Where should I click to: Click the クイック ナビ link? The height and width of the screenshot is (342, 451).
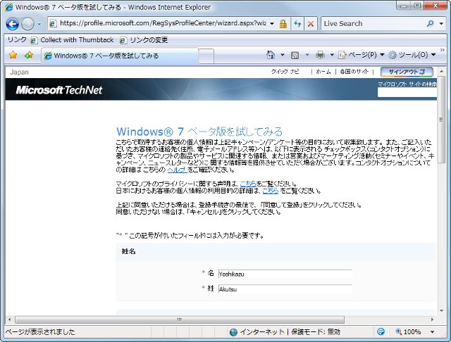[285, 72]
